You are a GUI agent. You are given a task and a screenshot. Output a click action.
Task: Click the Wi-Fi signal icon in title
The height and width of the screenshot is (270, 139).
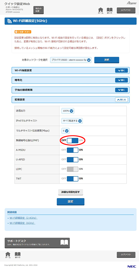(9, 21)
